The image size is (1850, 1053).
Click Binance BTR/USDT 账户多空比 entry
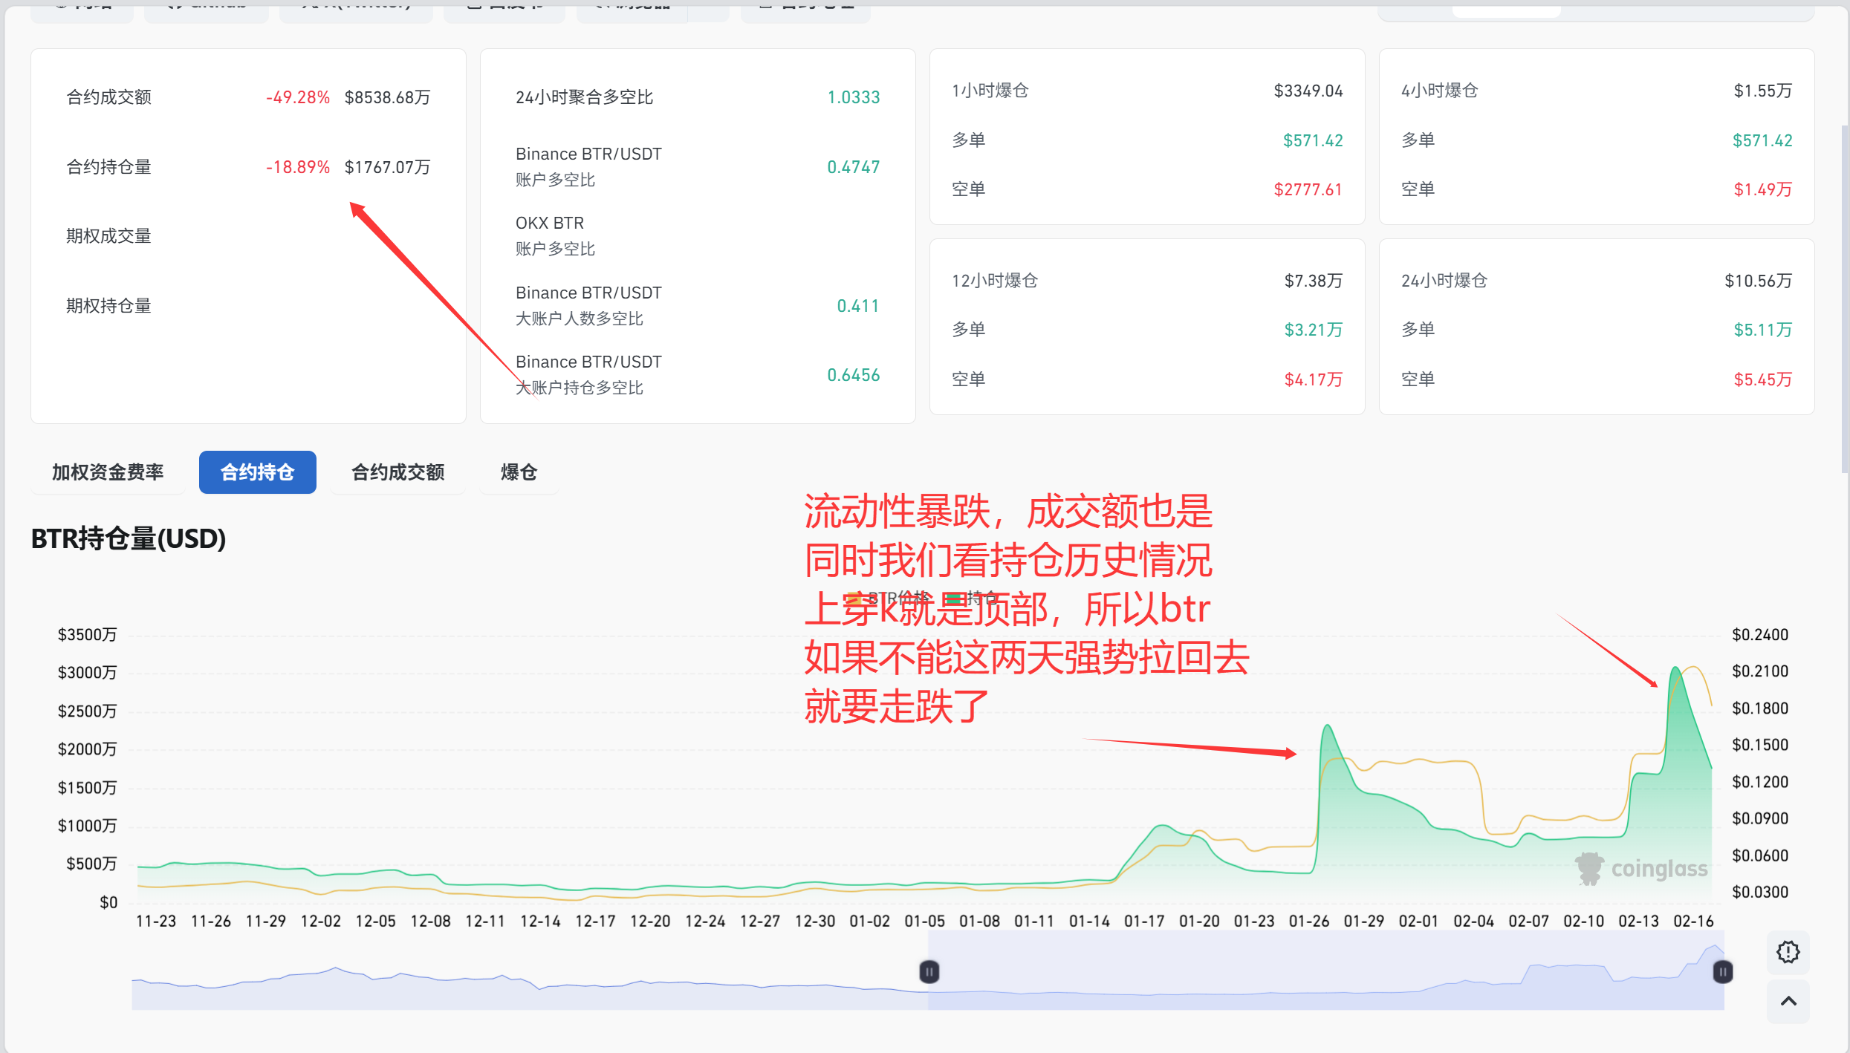[588, 166]
